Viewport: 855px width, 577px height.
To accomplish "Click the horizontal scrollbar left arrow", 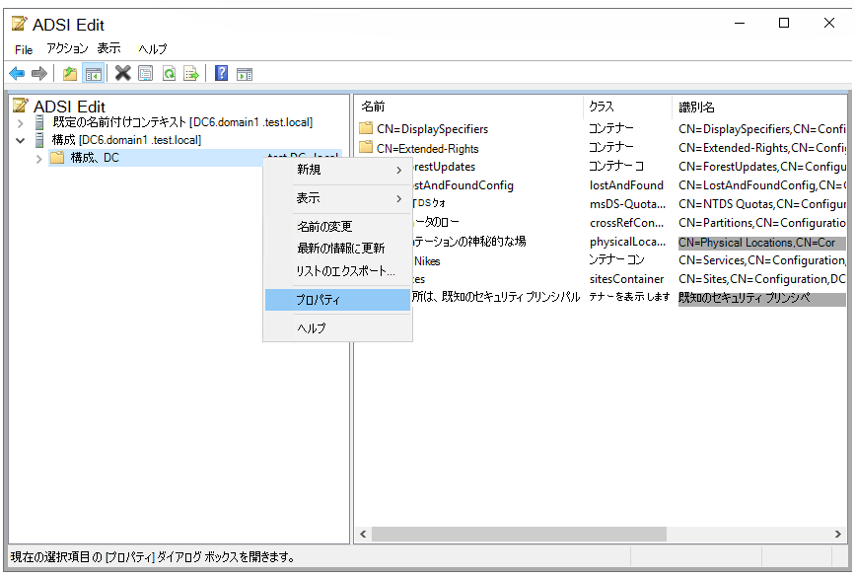I will pyautogui.click(x=363, y=534).
